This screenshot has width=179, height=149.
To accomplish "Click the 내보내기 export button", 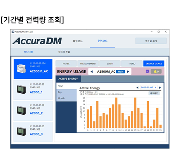I will point(154,93).
